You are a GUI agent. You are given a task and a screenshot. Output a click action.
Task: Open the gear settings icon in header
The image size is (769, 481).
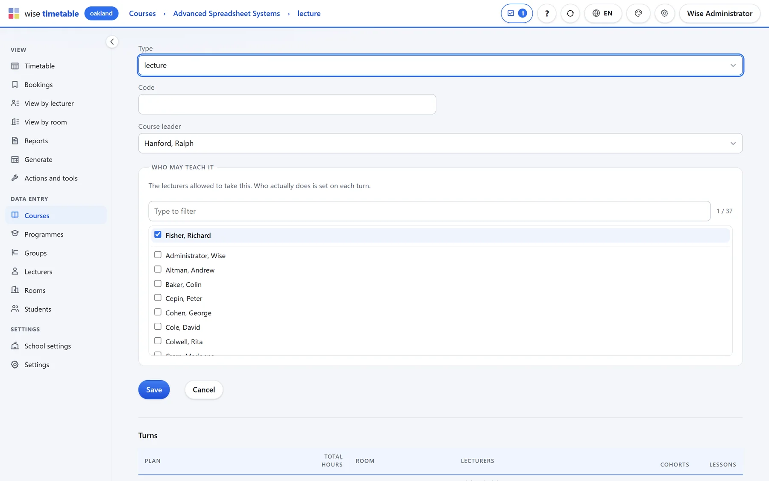(x=664, y=13)
